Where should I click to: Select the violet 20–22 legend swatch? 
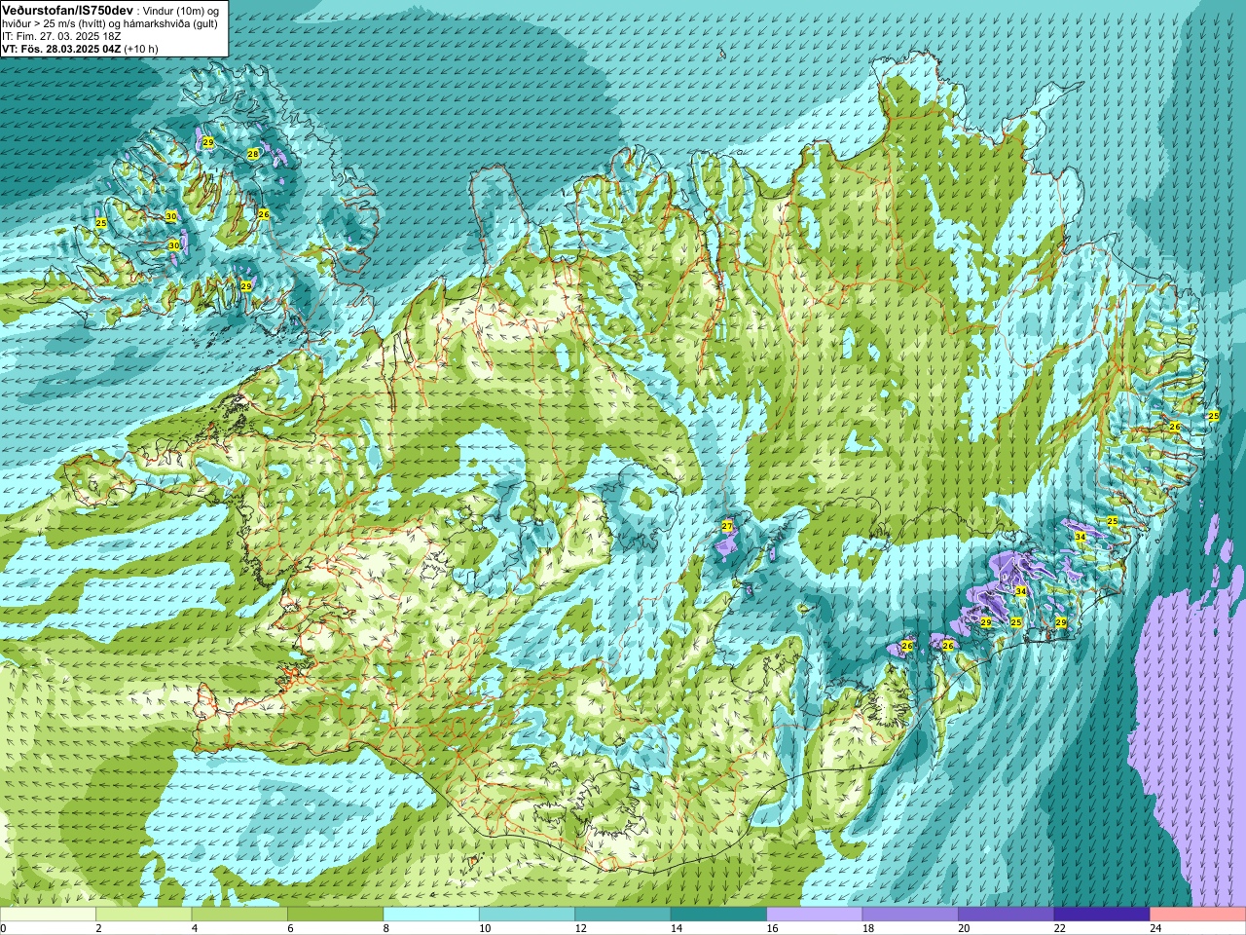pos(1007,915)
